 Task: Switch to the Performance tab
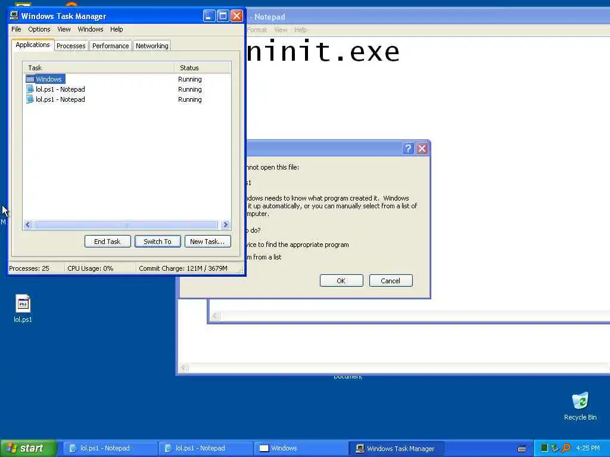[x=110, y=46]
